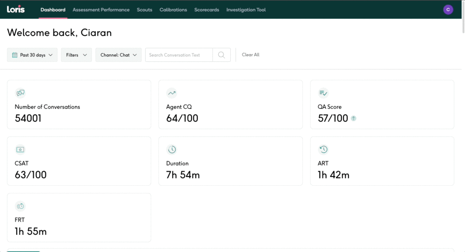Open the Scorecards page
The width and height of the screenshot is (465, 252).
tap(207, 10)
